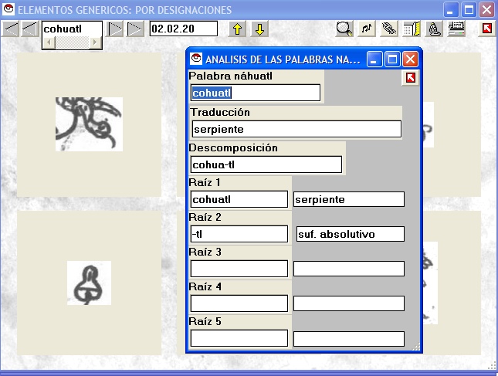Click the Traducción field containing serpiente
The image size is (498, 376).
point(296,129)
